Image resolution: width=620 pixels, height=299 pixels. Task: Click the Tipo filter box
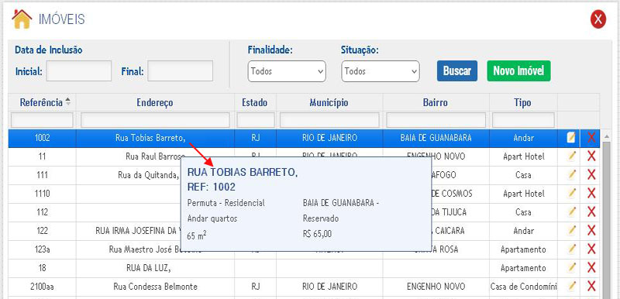[523, 120]
